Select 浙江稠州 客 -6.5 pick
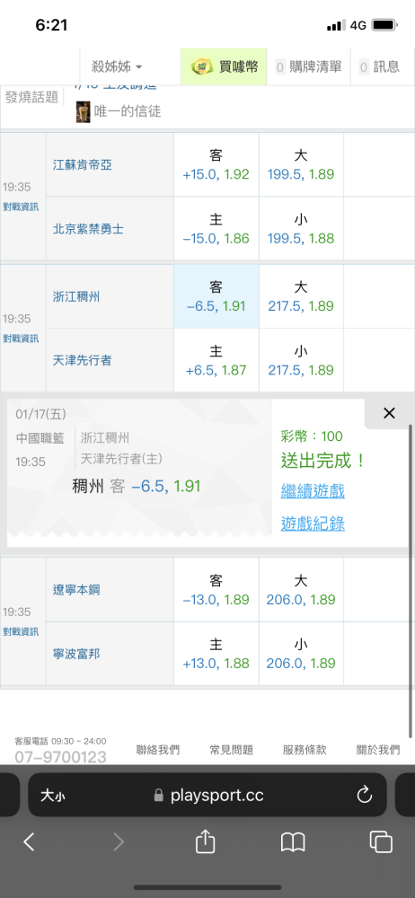415x898 pixels. click(216, 296)
